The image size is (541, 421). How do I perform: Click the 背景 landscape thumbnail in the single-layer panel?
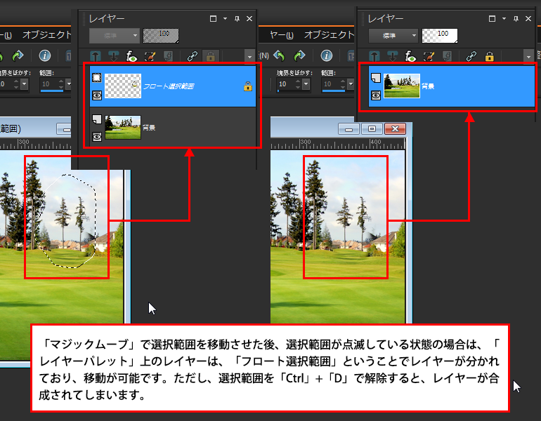point(402,86)
